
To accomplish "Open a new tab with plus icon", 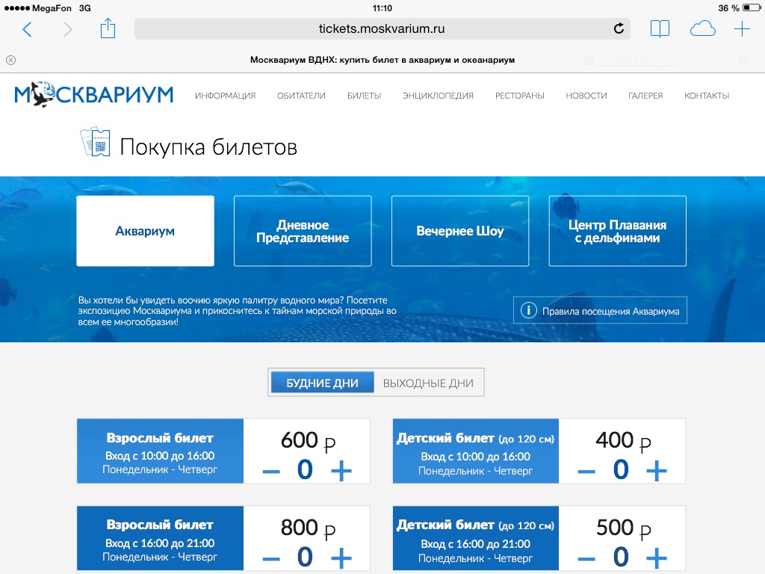I will pyautogui.click(x=742, y=29).
